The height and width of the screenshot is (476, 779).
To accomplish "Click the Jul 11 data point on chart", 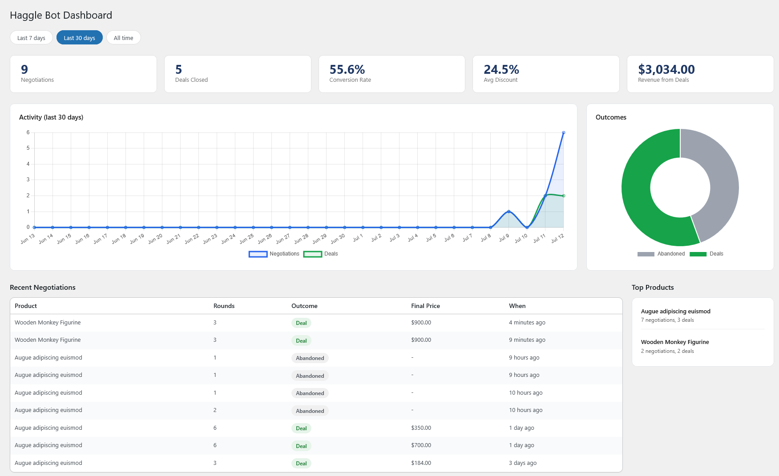I will pyautogui.click(x=545, y=196).
